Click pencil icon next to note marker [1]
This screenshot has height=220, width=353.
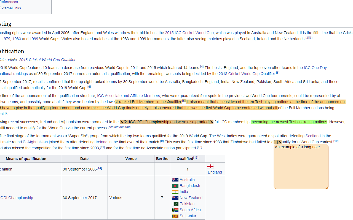coord(280,142)
